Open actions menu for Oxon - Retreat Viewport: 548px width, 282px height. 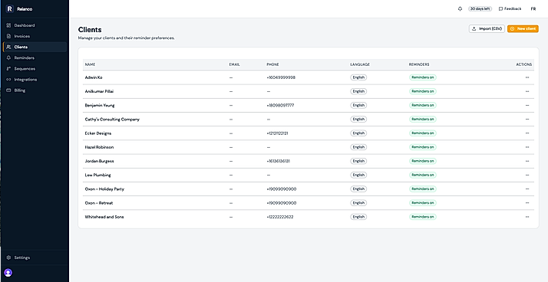(x=527, y=203)
